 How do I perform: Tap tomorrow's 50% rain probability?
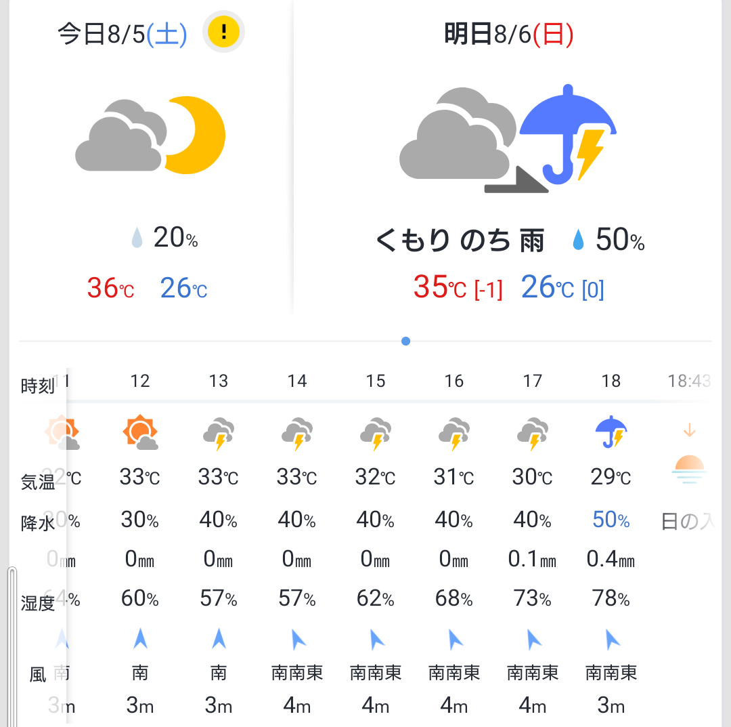coord(609,241)
